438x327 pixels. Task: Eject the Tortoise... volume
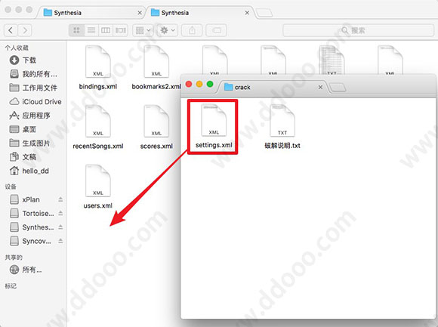coord(60,214)
